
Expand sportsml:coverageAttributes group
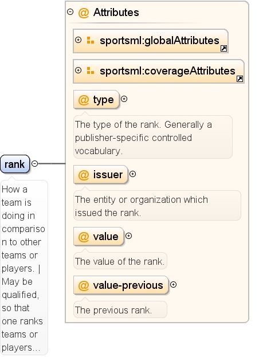point(78,70)
